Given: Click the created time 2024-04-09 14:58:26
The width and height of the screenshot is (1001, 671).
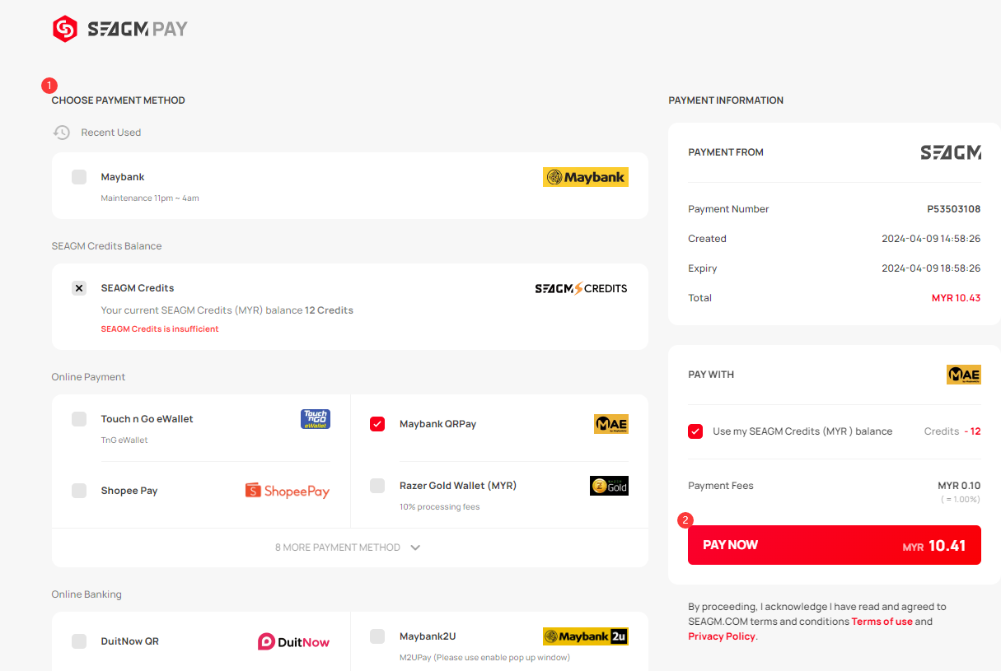Looking at the screenshot, I should [x=931, y=239].
